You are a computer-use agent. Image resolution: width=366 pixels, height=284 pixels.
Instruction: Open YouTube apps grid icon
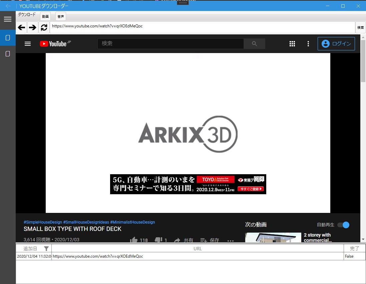point(292,44)
